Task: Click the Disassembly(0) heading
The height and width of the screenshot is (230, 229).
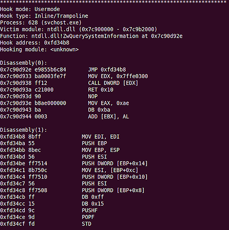Action: [23, 63]
